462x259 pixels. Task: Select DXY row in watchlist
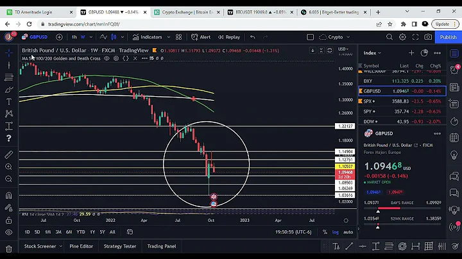coord(402,81)
